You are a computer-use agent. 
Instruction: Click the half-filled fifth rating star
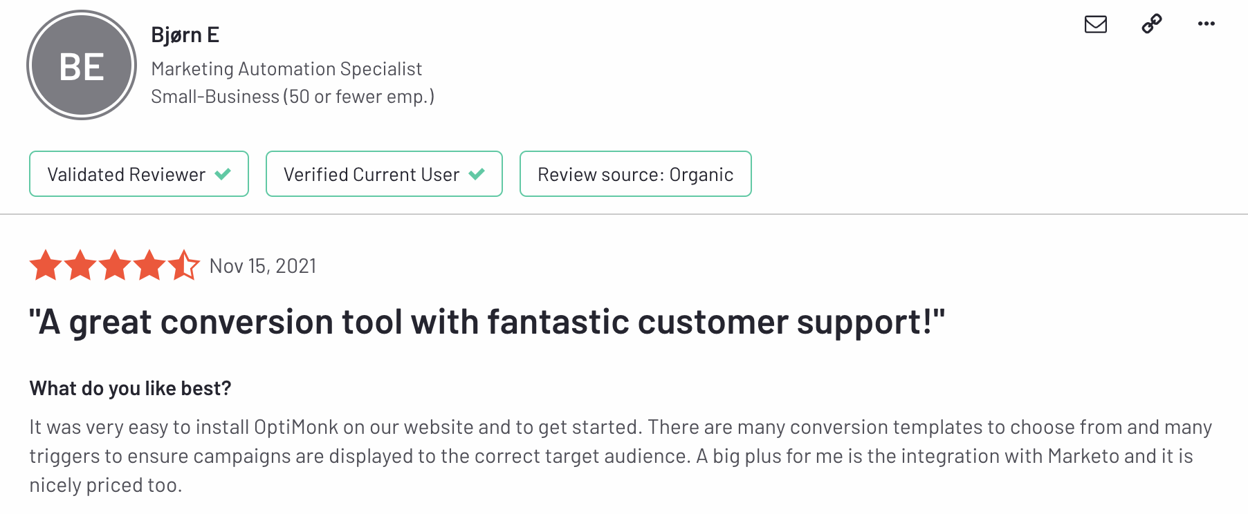tap(184, 265)
